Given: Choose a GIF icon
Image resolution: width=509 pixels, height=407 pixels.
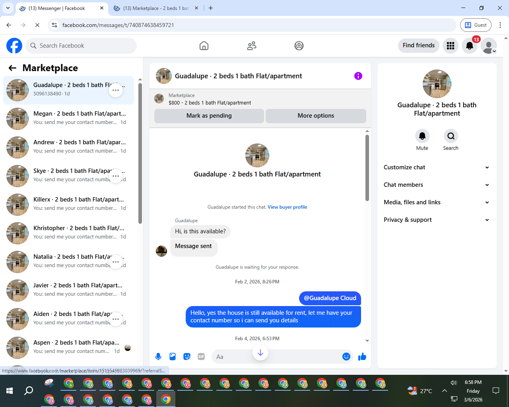Looking at the screenshot, I should pos(201,357).
